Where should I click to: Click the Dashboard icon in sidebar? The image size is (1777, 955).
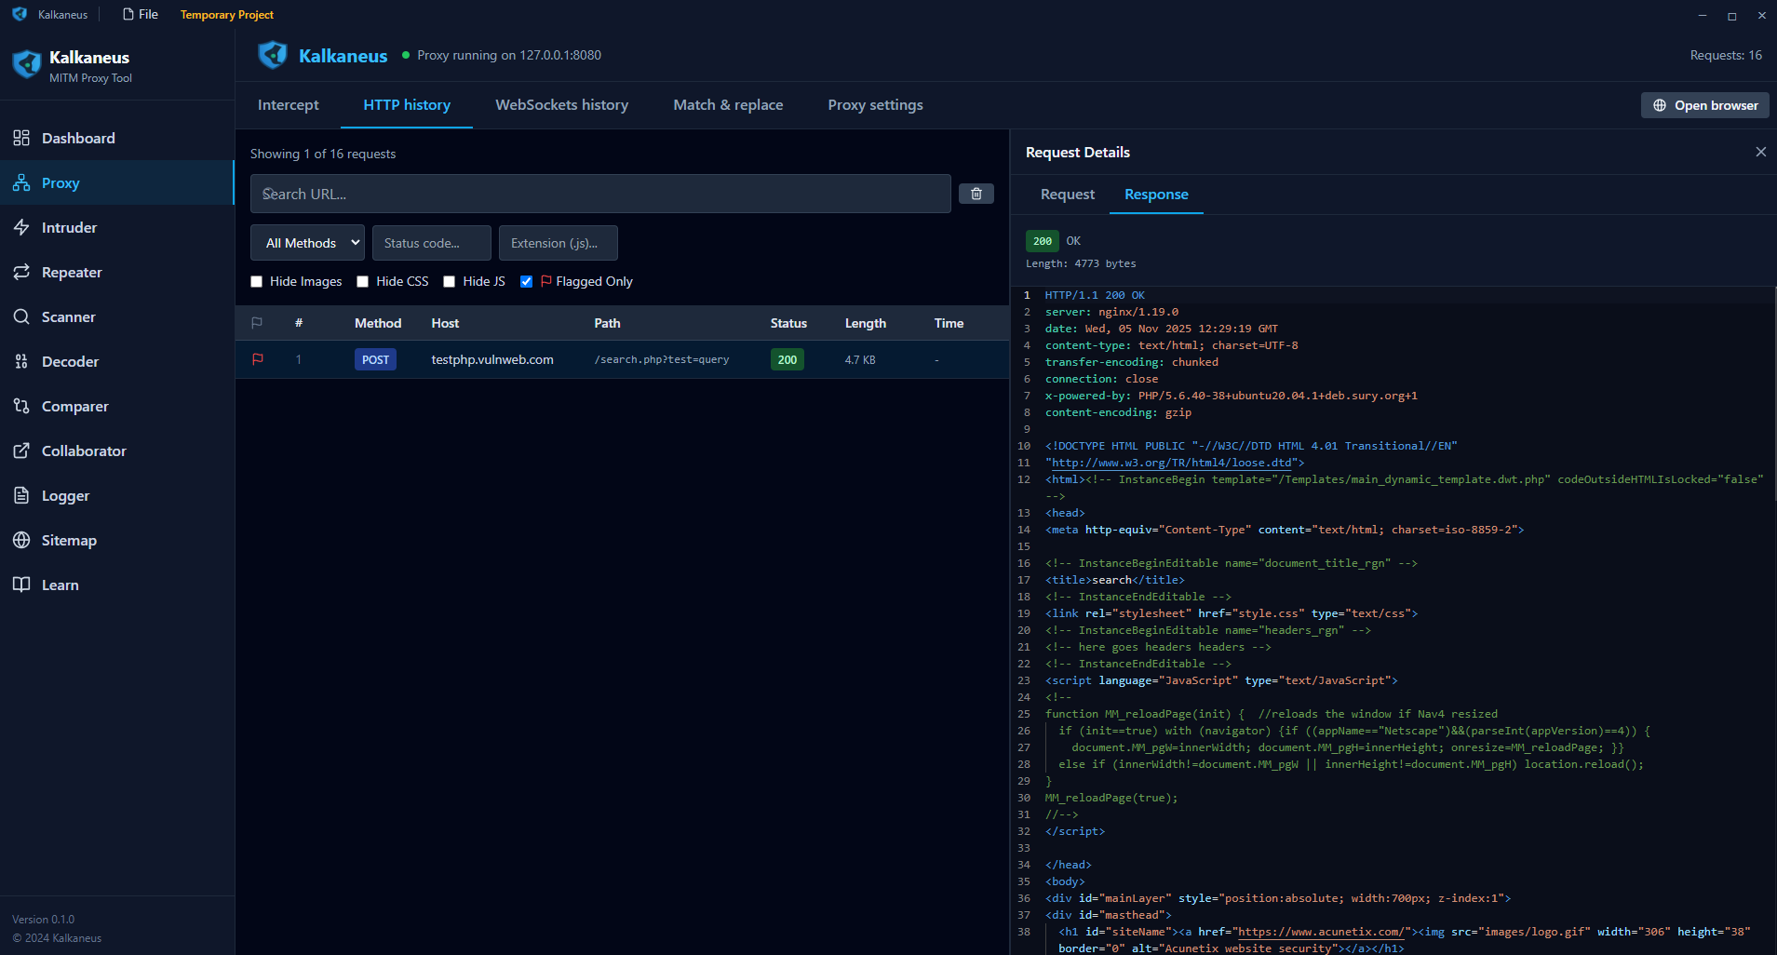21,138
